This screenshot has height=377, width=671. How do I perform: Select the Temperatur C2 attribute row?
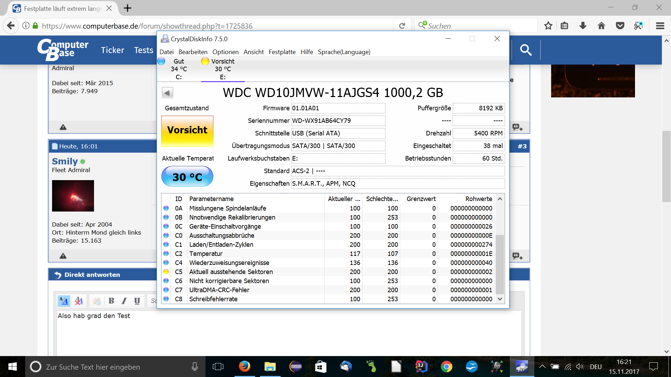(x=205, y=254)
